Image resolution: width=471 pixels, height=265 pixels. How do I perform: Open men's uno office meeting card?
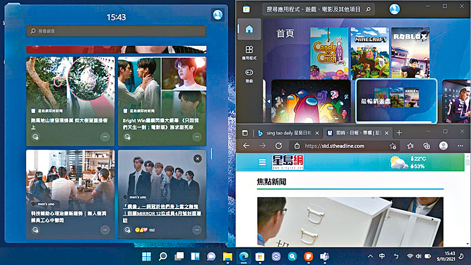click(70, 194)
